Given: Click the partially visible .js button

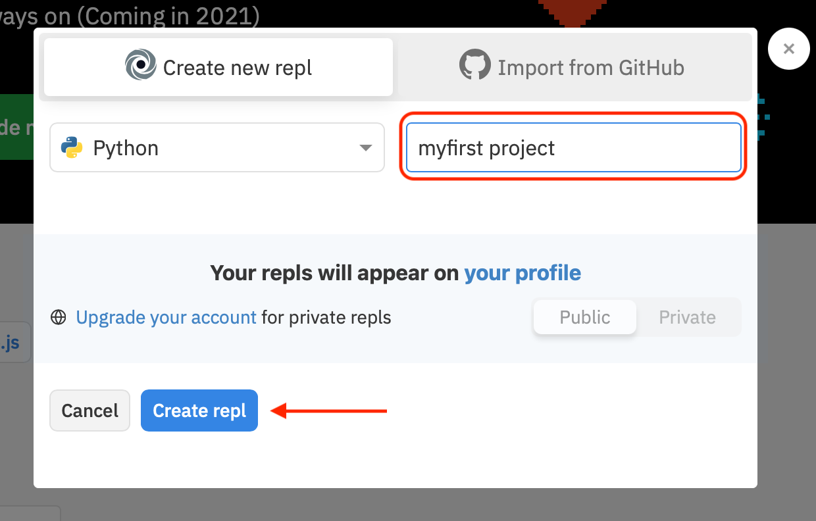Looking at the screenshot, I should [14, 342].
